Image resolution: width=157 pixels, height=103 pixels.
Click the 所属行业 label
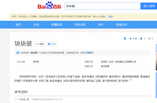coord(89,66)
